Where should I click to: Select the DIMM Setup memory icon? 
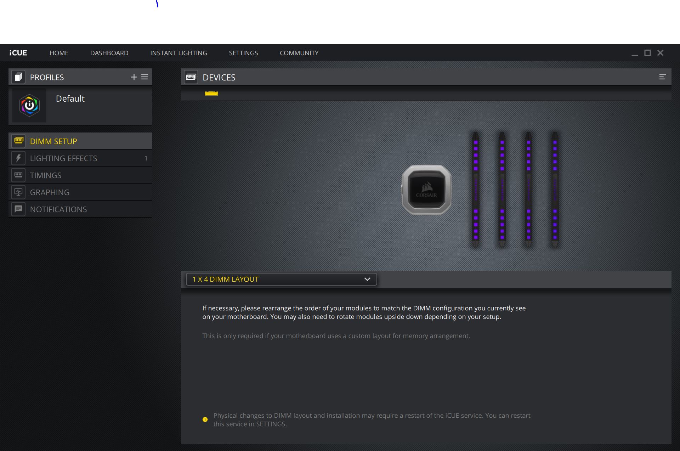[x=18, y=141]
